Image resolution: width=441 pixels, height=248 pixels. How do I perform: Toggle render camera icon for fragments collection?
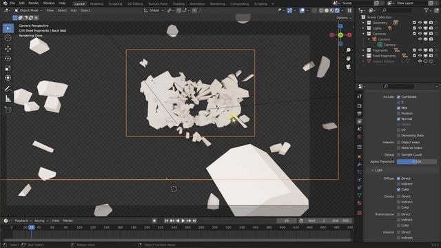tap(431, 50)
